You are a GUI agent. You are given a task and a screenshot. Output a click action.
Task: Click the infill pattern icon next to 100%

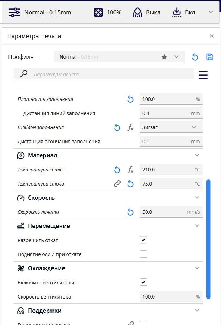pos(98,12)
